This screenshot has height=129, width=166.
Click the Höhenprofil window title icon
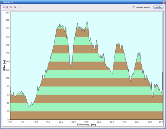[2, 2]
